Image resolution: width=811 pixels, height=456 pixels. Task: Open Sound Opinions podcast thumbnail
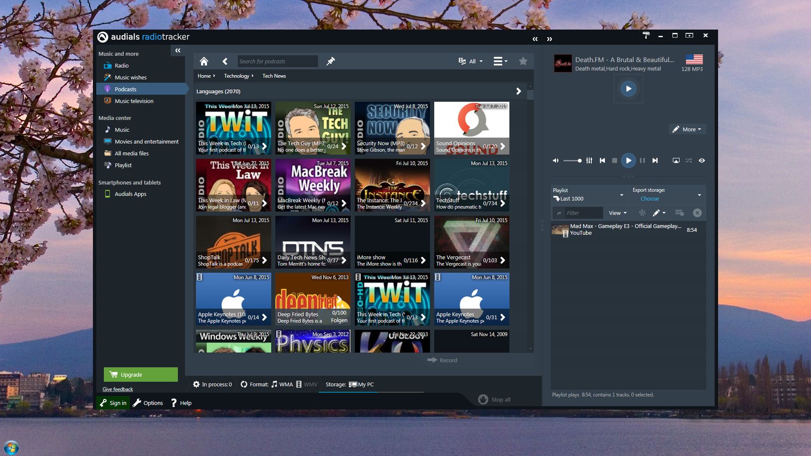tap(472, 128)
